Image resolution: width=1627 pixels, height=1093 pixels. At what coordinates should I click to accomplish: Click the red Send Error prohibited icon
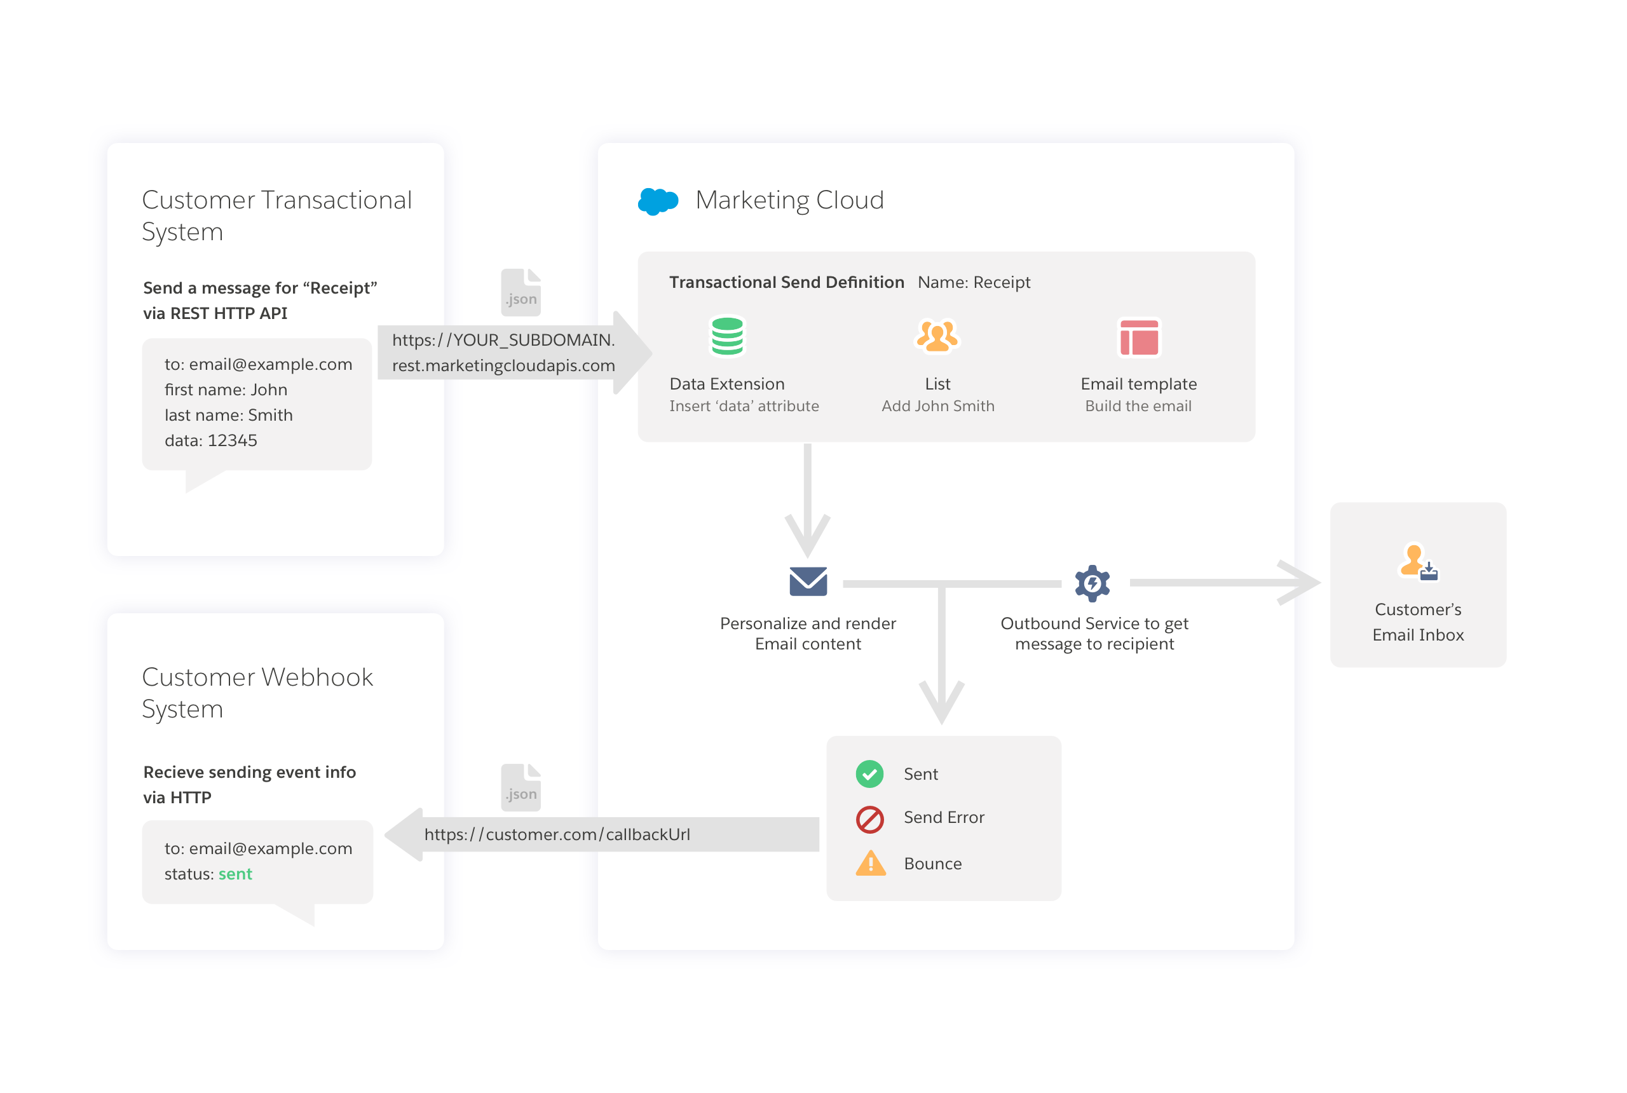click(869, 819)
